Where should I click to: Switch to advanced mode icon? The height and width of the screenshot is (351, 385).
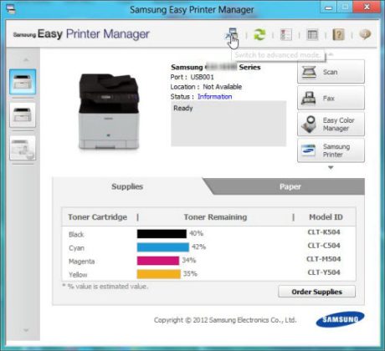(x=232, y=34)
